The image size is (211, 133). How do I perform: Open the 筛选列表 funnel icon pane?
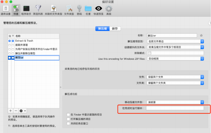pyautogui.click(x=38, y=10)
